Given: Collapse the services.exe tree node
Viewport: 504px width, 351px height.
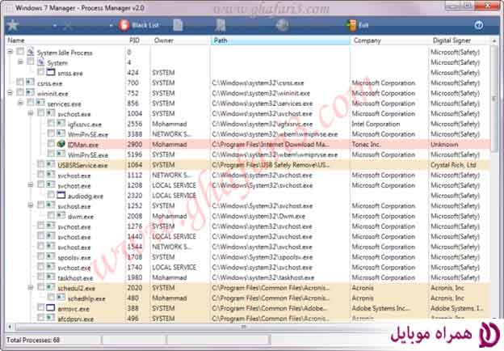Looking at the screenshot, I should [20, 103].
